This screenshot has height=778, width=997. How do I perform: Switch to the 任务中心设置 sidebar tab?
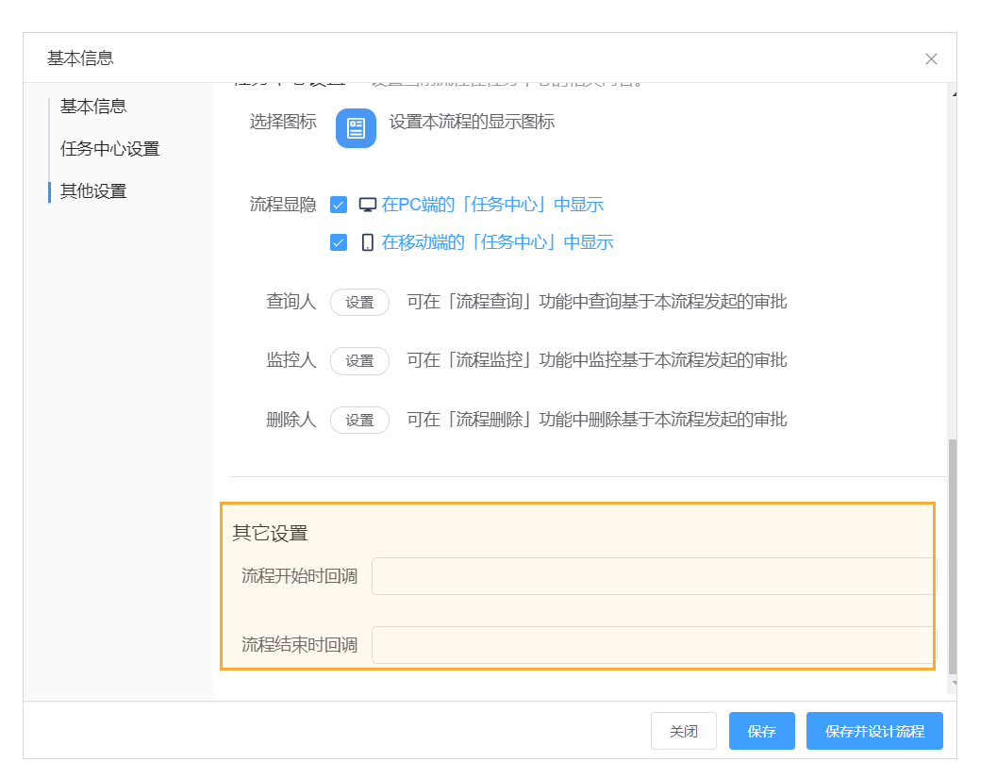pos(104,148)
